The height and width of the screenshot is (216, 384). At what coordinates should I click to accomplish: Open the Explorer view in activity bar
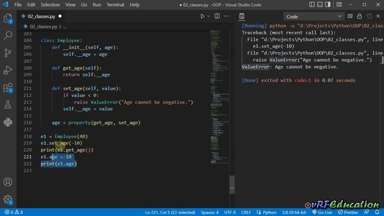tap(8, 19)
